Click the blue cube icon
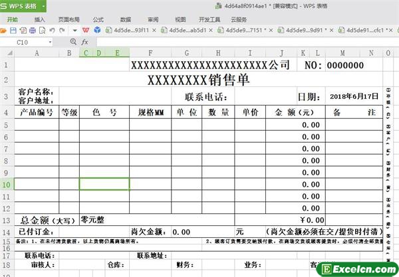This screenshot has width=399, height=277. coord(97,31)
